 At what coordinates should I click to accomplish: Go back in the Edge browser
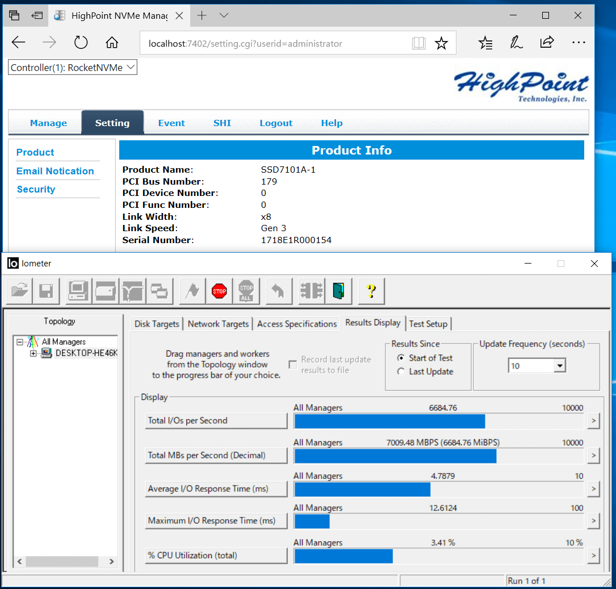pos(19,42)
